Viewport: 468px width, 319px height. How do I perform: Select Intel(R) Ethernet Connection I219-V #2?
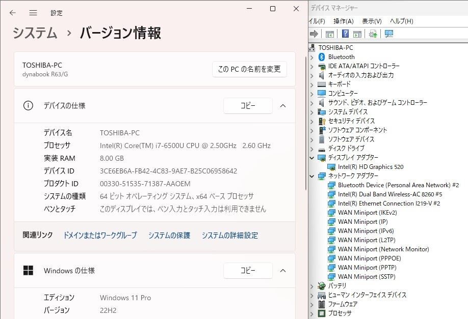[389, 204]
